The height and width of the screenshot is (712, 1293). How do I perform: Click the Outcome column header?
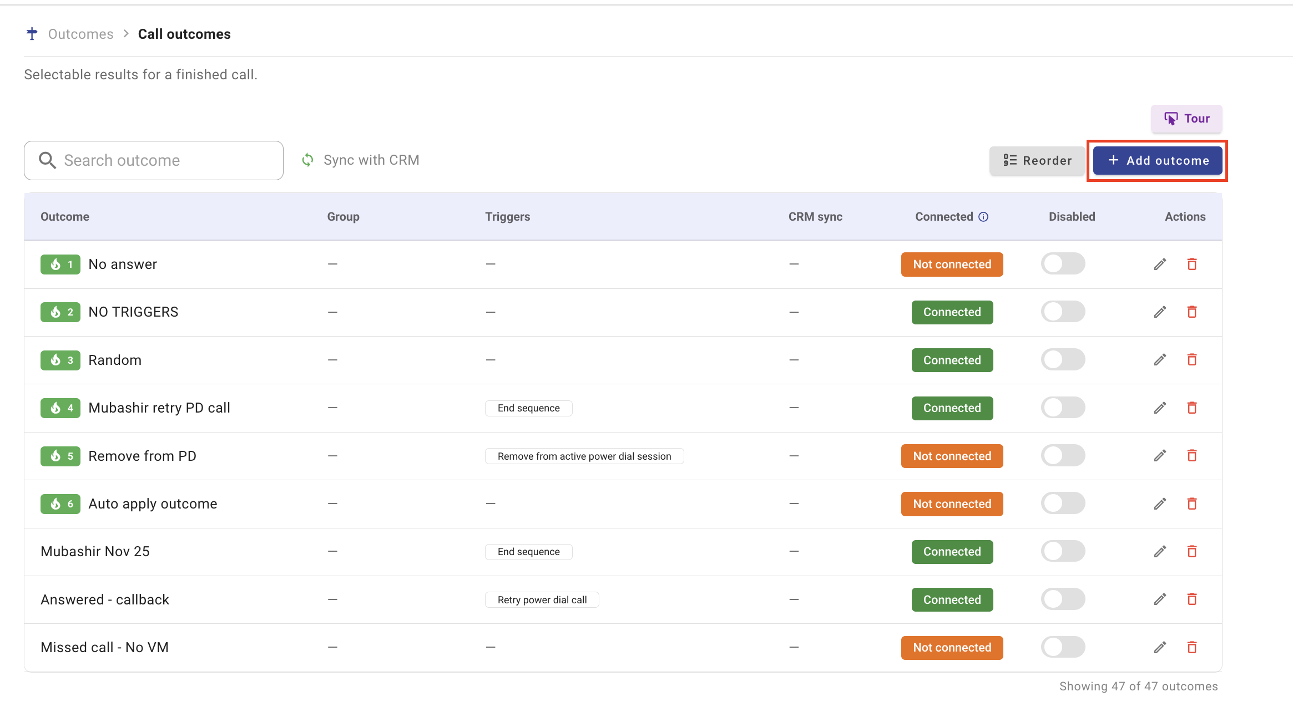(65, 217)
